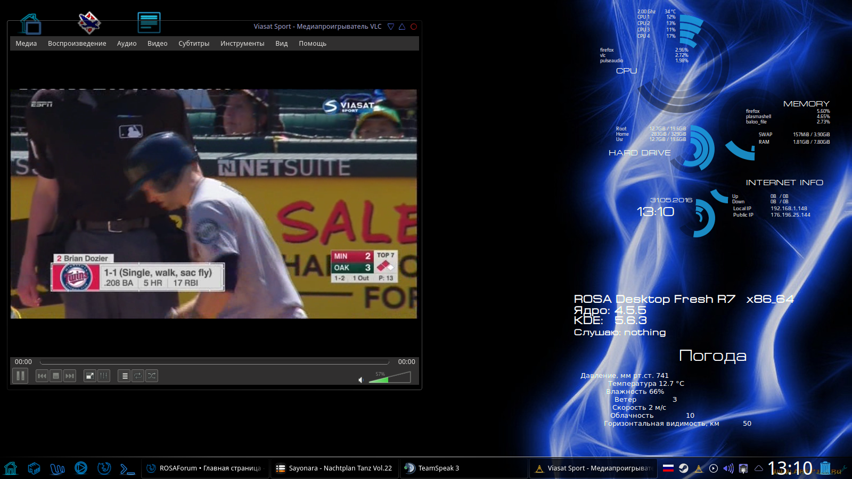The height and width of the screenshot is (479, 852).
Task: Open the Инструменты menu
Action: (242, 44)
